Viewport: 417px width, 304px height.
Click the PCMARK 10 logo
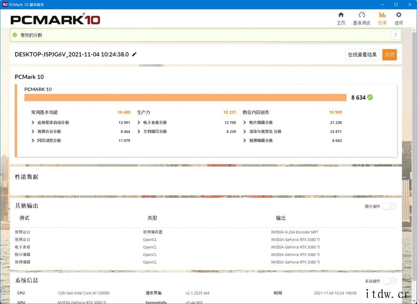pyautogui.click(x=55, y=20)
